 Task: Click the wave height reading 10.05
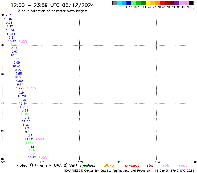(16, 63)
